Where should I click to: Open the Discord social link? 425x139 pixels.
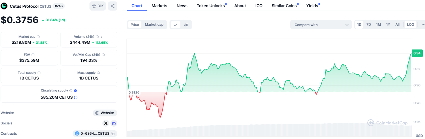pyautogui.click(x=114, y=123)
